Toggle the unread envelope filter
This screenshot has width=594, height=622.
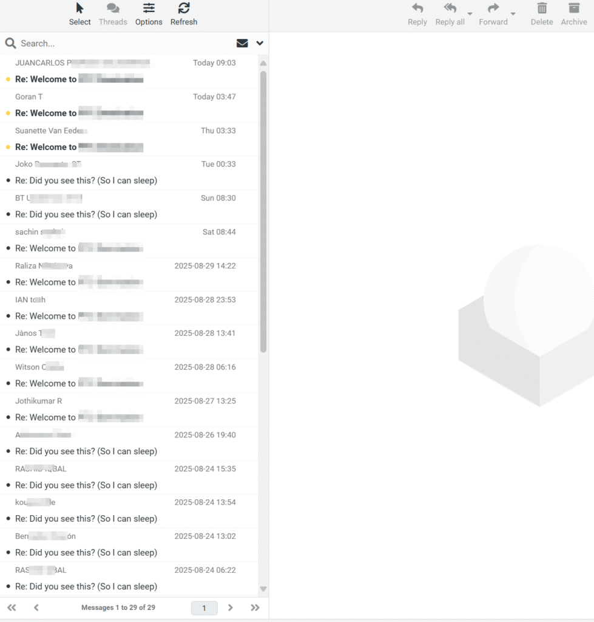click(242, 43)
